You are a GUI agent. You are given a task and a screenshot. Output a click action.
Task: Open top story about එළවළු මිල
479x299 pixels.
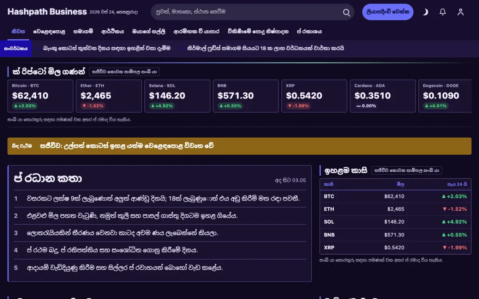132,216
